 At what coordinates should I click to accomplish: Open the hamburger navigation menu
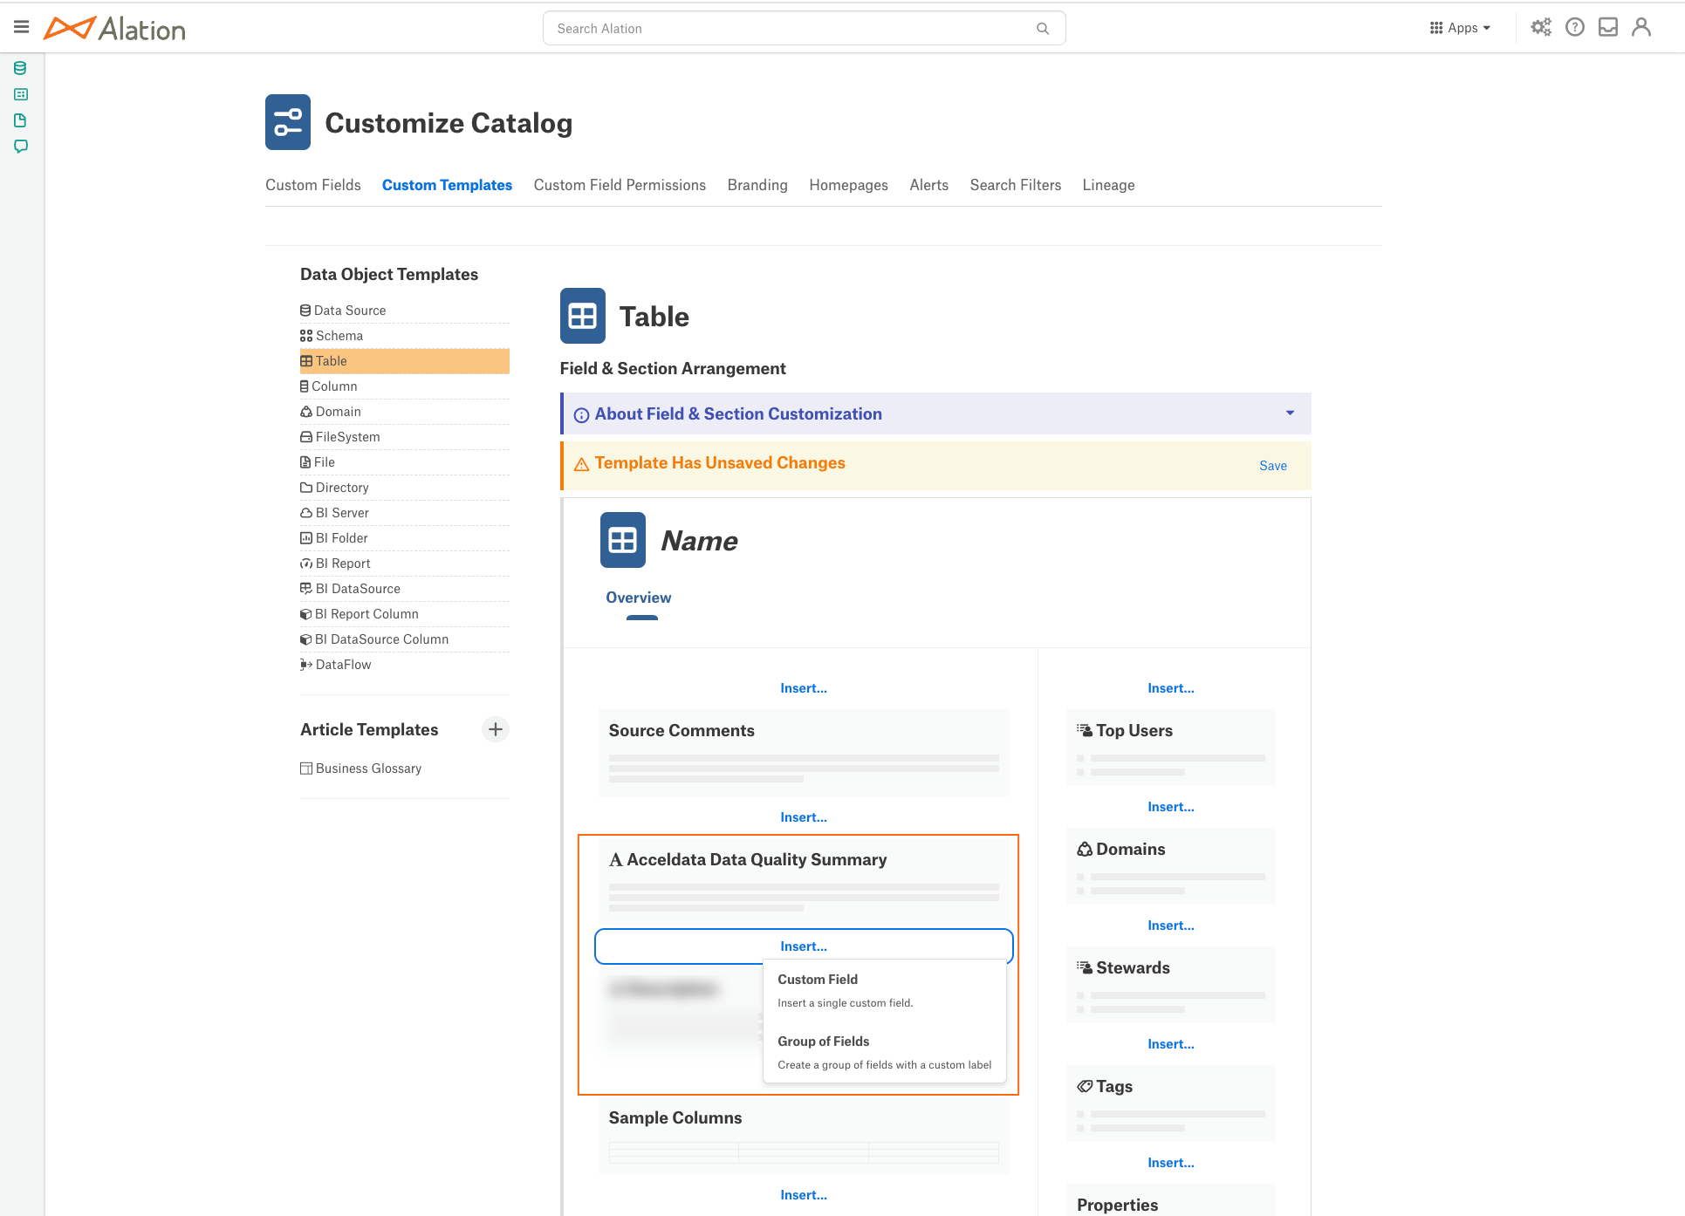(x=22, y=27)
